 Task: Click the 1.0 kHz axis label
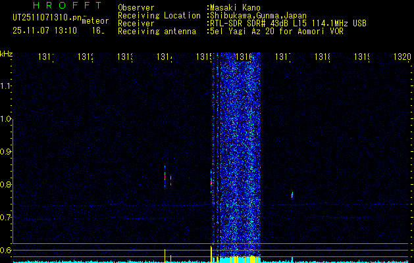[5, 119]
